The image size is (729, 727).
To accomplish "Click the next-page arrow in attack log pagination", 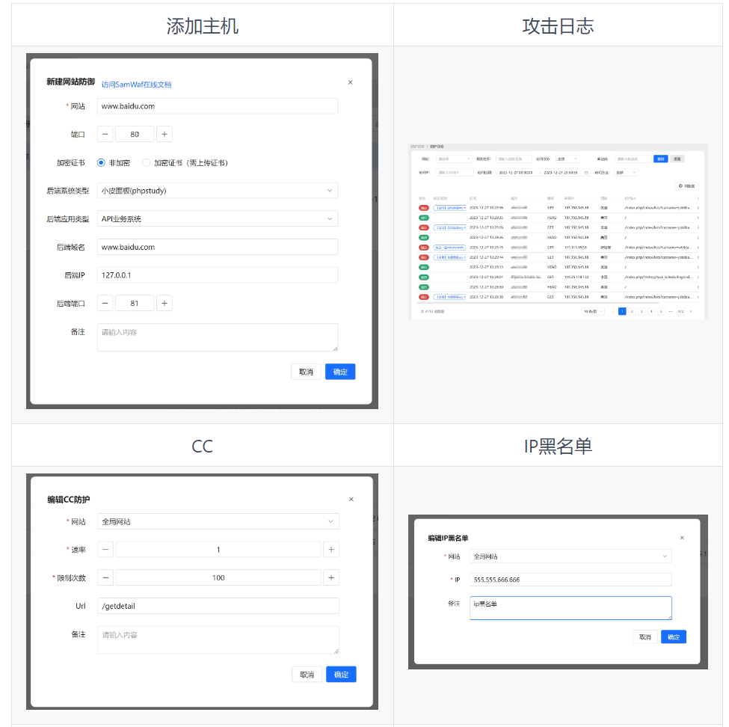I will click(x=691, y=311).
